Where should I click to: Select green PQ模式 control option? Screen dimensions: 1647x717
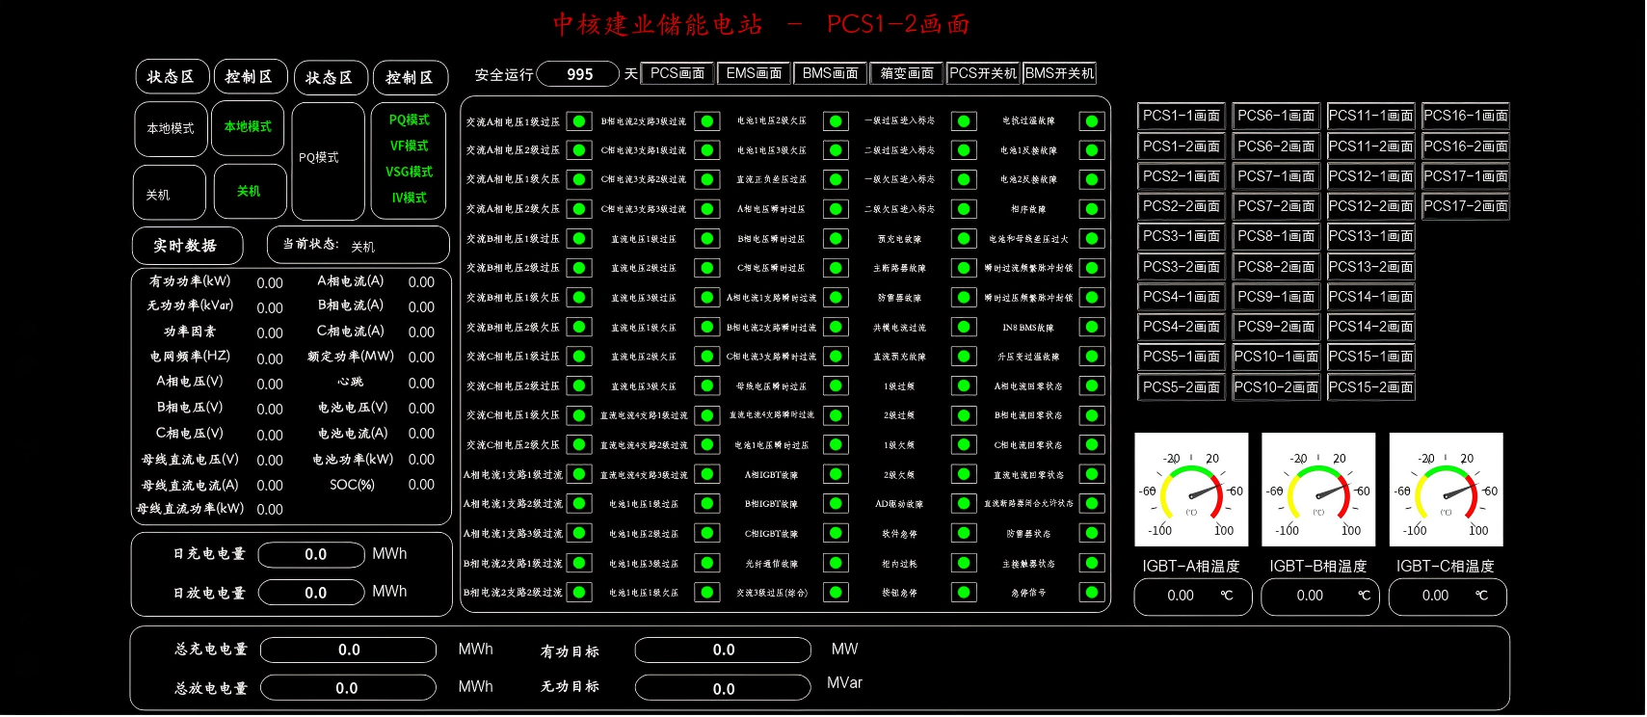pos(409,120)
